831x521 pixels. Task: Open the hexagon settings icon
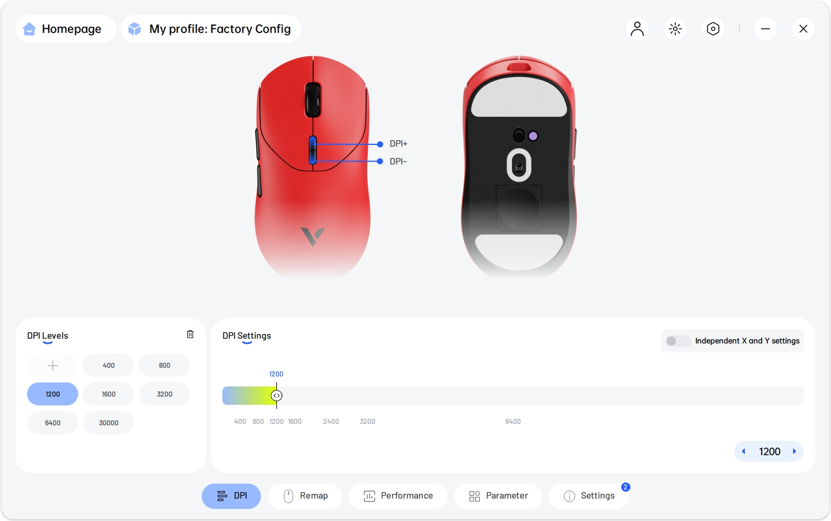pos(713,29)
